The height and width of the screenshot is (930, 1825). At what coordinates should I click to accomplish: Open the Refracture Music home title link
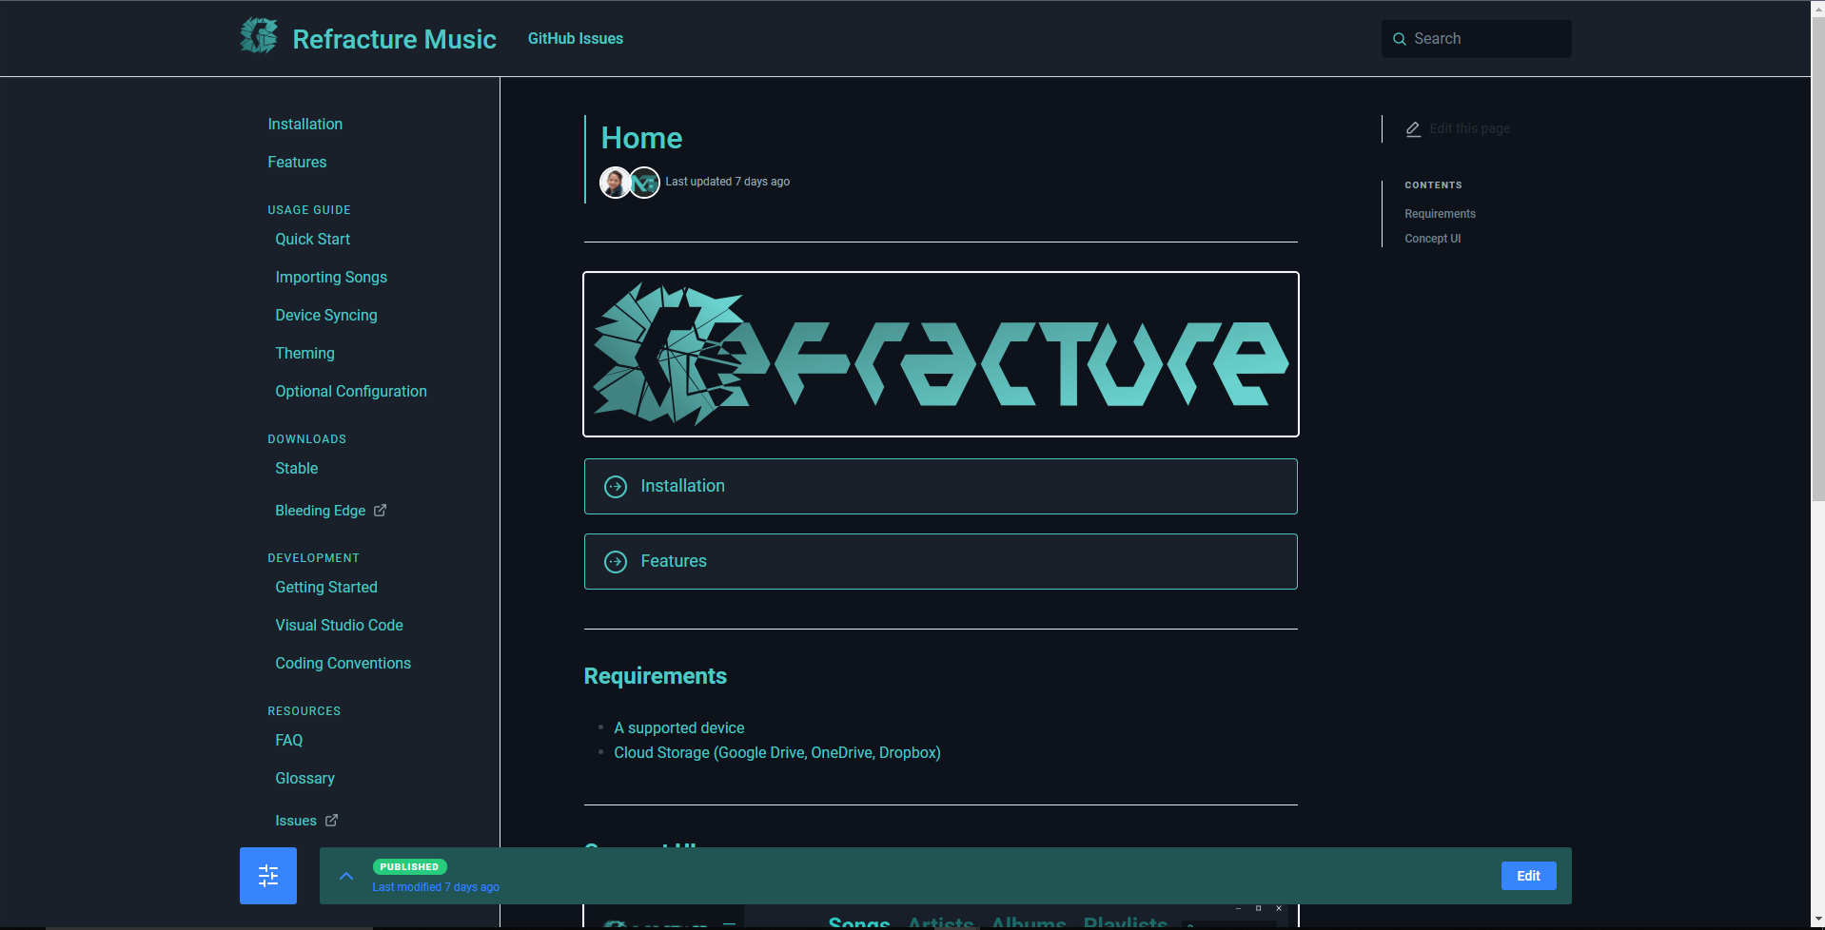click(394, 39)
